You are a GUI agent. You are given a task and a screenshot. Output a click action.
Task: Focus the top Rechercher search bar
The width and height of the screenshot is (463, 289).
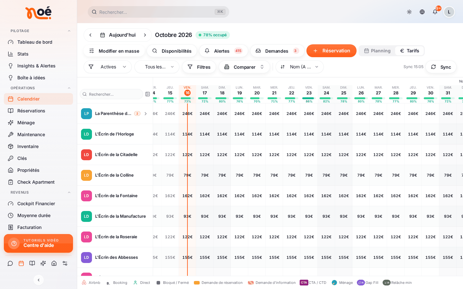159,12
